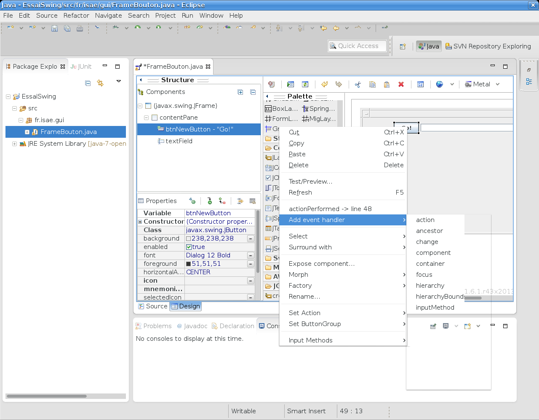The height and width of the screenshot is (420, 539).
Task: Click the Variable value btnNewButton cell
Action: (x=220, y=213)
